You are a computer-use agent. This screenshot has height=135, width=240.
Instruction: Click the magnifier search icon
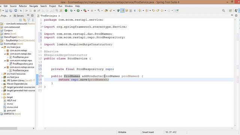click(x=223, y=10)
